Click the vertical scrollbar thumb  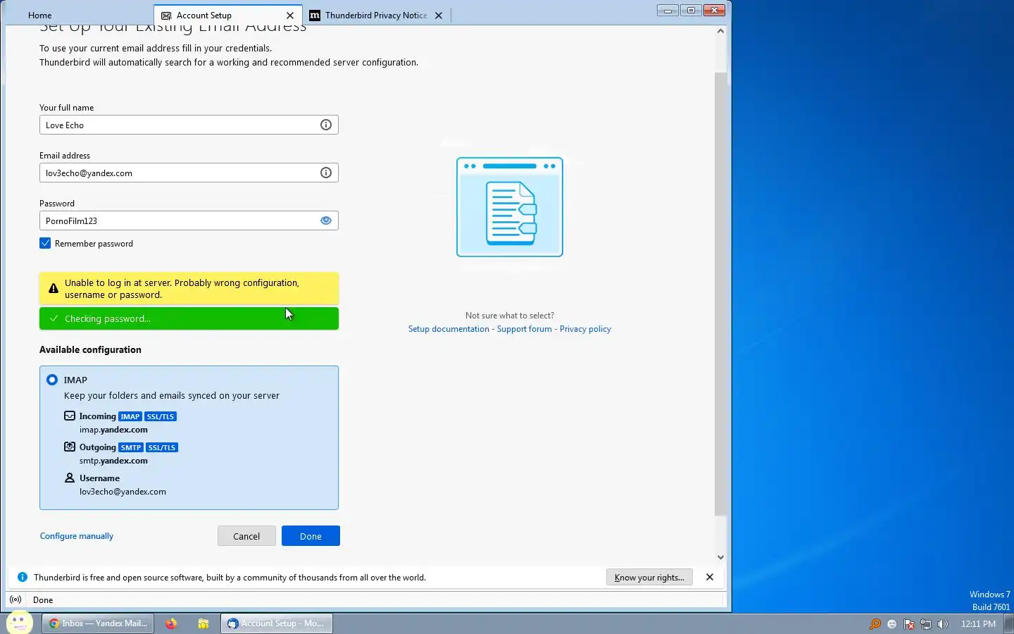click(x=720, y=293)
